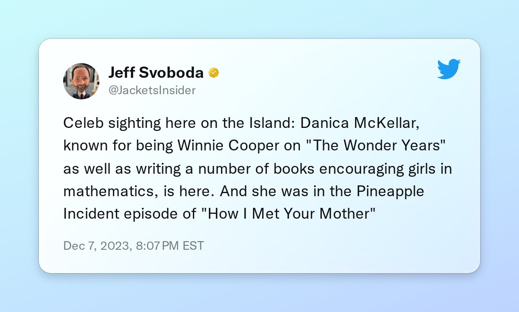Click the Dec 7, 2023 date
The image size is (519, 312).
(x=96, y=246)
